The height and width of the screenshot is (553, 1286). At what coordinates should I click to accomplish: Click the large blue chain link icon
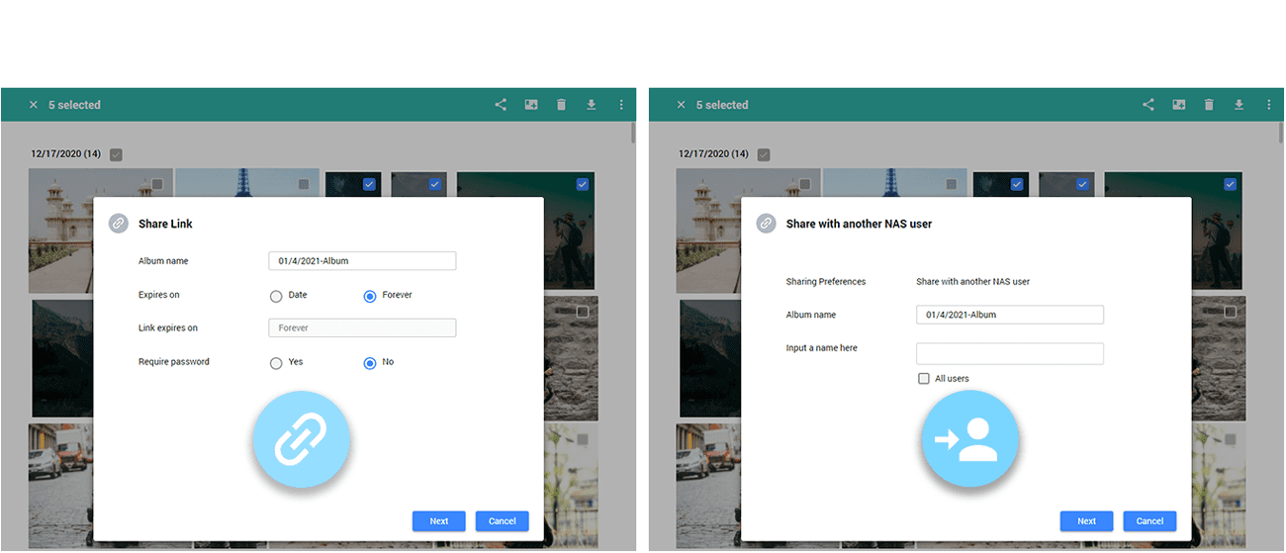(x=302, y=439)
